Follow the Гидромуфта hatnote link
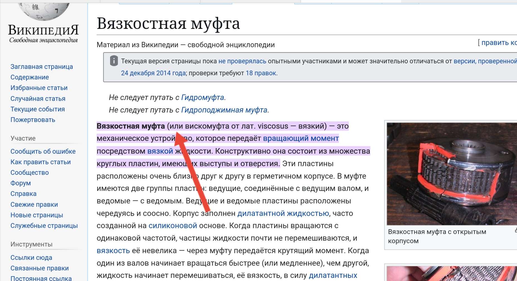Image resolution: width=517 pixels, height=281 pixels. pos(203,98)
